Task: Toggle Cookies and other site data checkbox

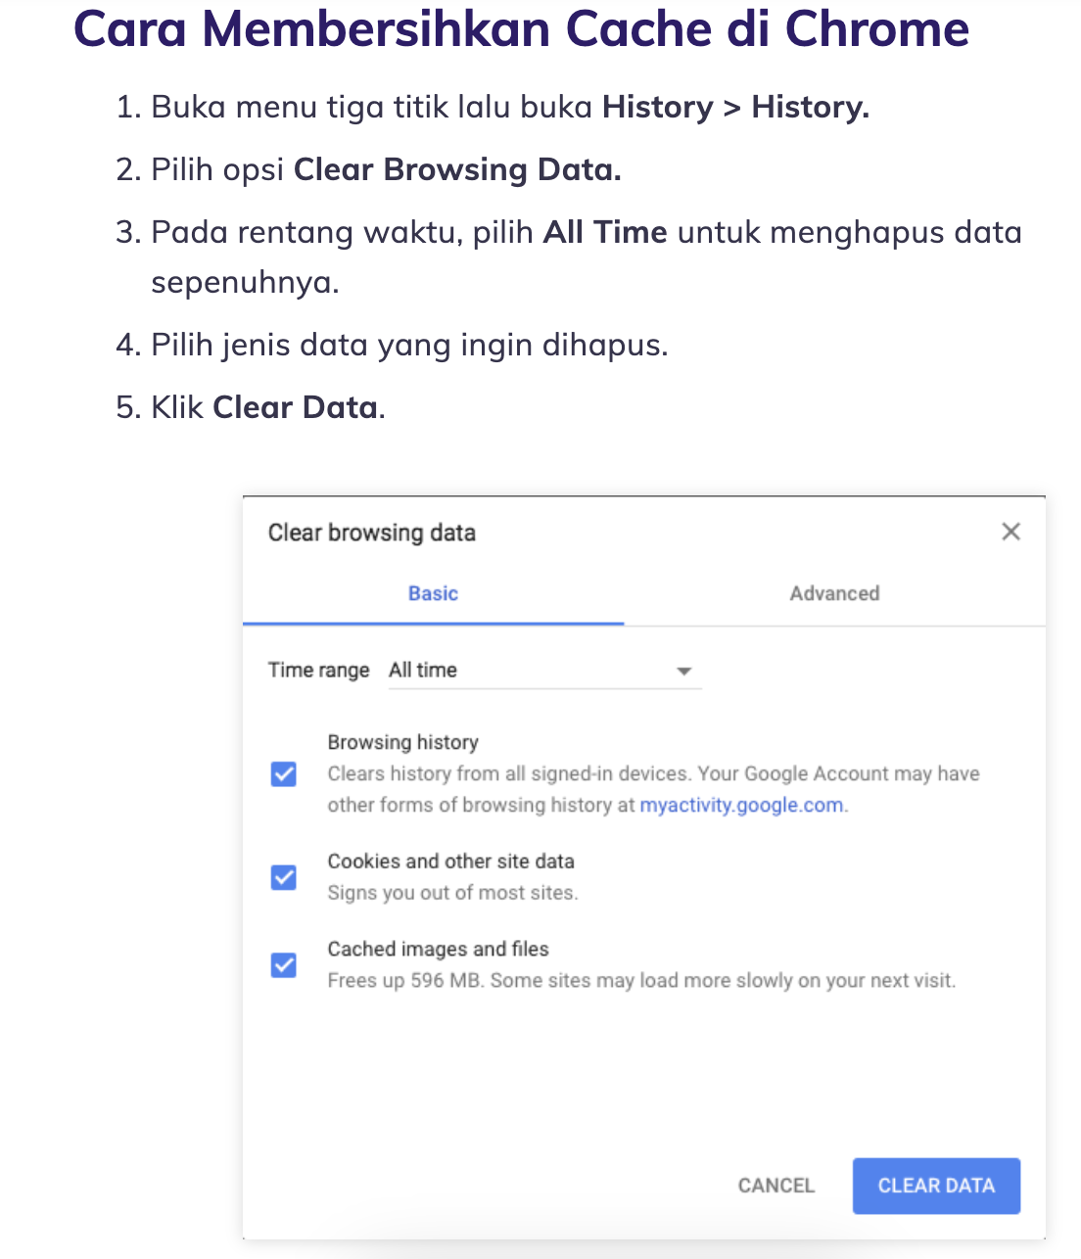Action: [x=284, y=877]
